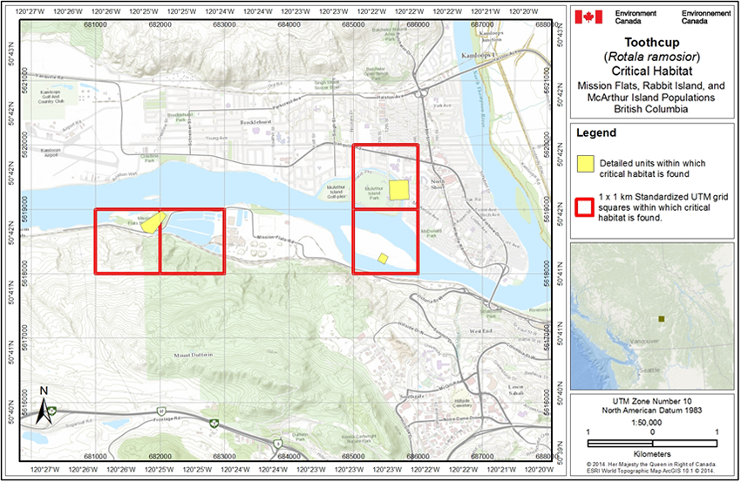Screen dimensions: 741x482
Task: Click the 'McArthur Island Golf-plex' label
Action: click(337, 192)
